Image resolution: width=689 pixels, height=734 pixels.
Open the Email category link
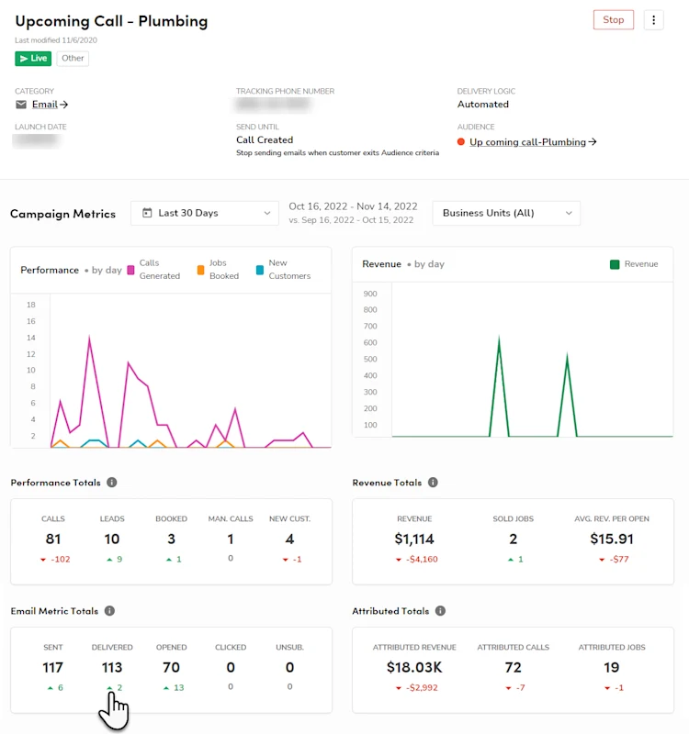(x=50, y=105)
